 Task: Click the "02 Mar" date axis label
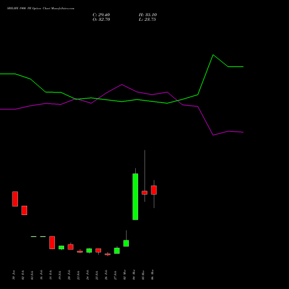click(124, 275)
